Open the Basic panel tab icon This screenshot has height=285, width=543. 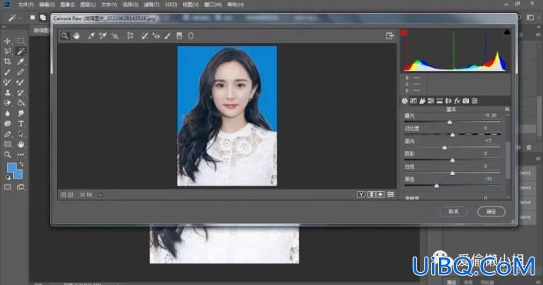click(x=404, y=101)
